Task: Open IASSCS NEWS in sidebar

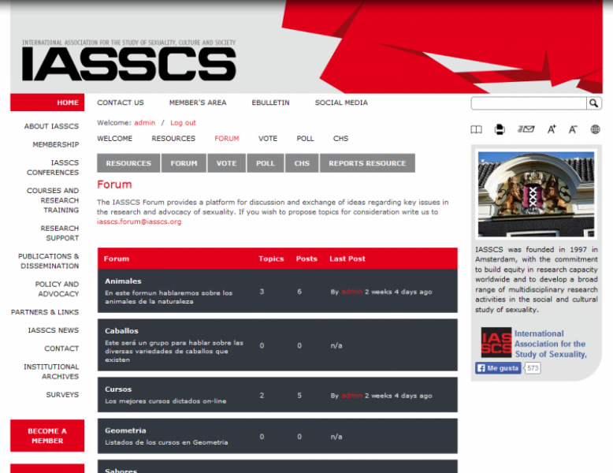Action: coord(53,330)
